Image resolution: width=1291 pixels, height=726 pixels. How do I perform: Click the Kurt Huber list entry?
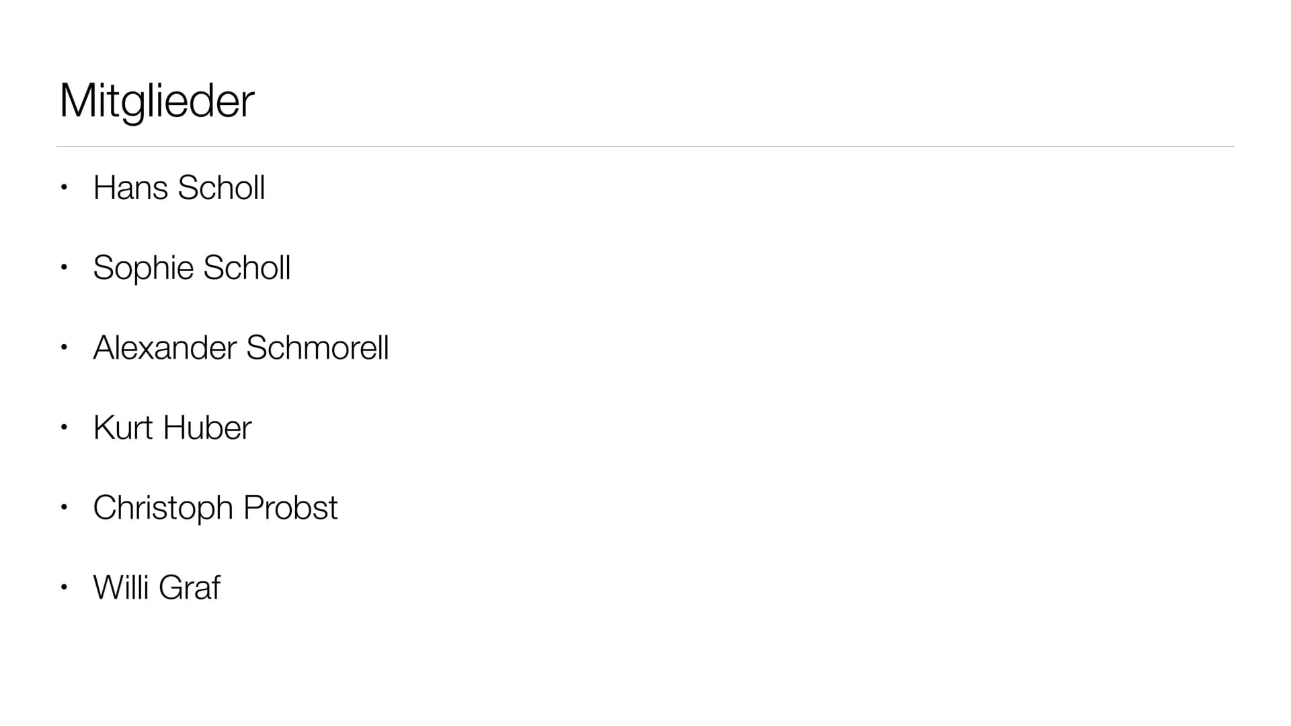172,428
